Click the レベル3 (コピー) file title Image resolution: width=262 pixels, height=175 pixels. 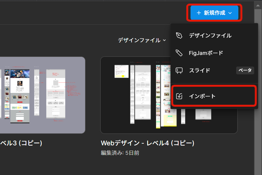tap(21, 143)
